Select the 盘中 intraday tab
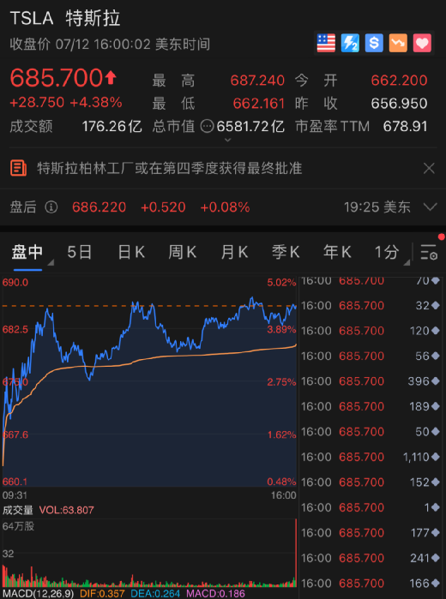Viewport: 446px width, 599px height. (x=27, y=252)
